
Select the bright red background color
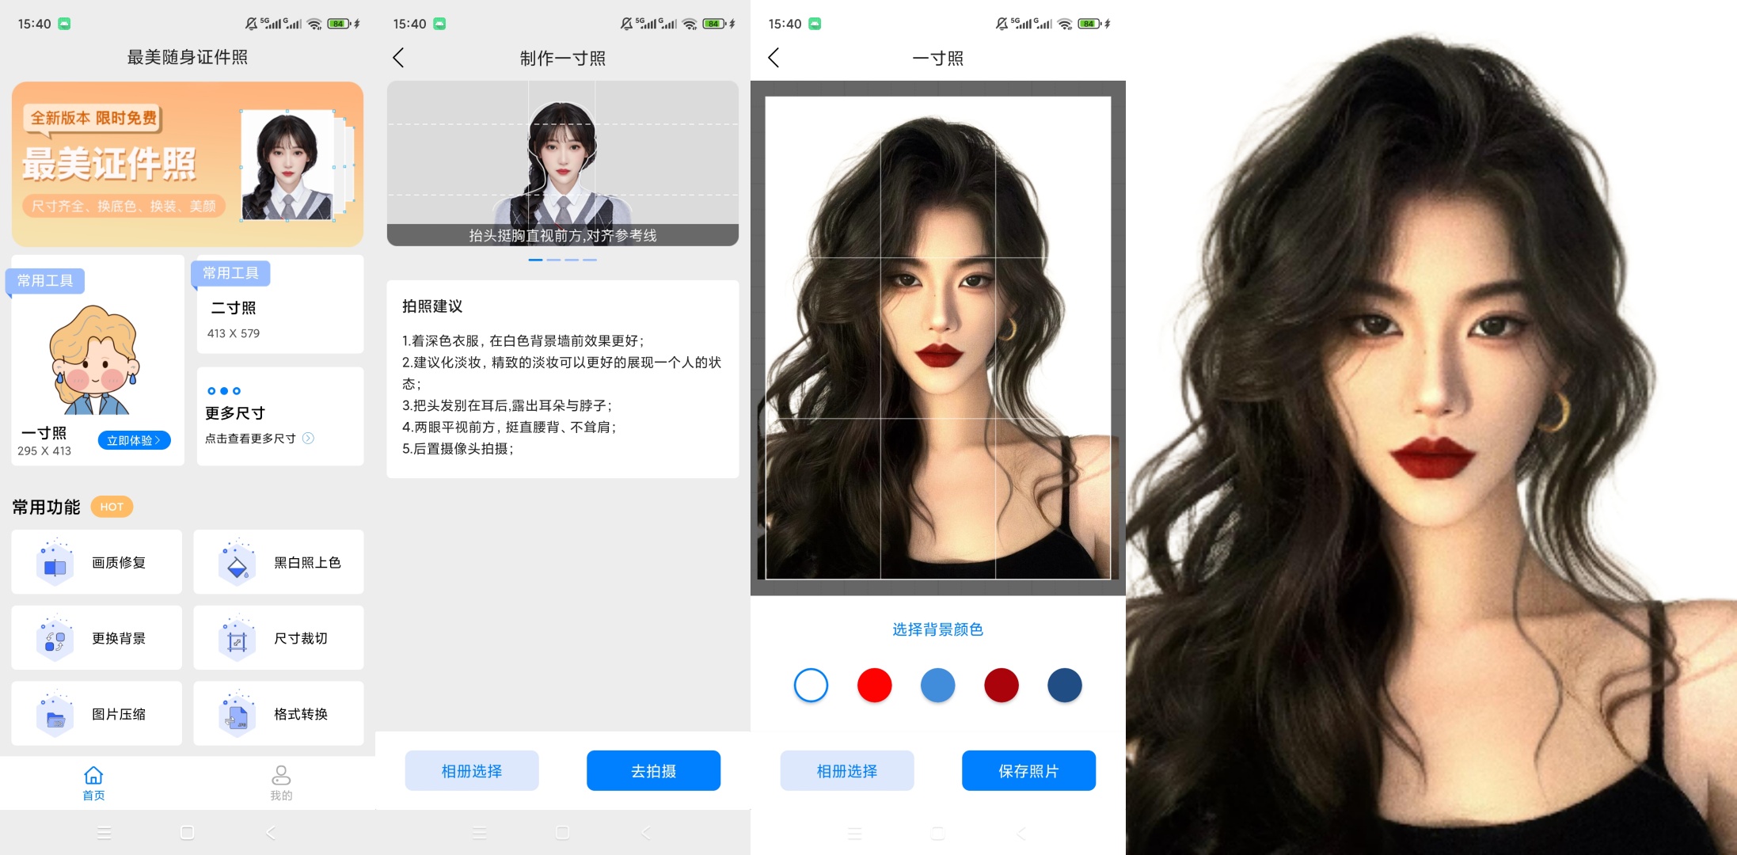click(874, 685)
